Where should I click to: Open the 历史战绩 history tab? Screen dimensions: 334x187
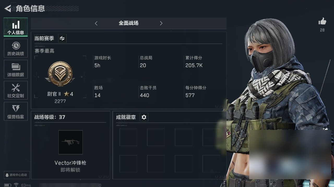point(16,48)
